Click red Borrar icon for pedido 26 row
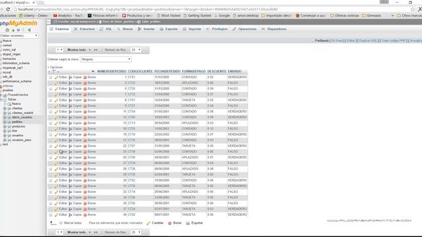The width and height of the screenshot is (422, 237). [85, 157]
